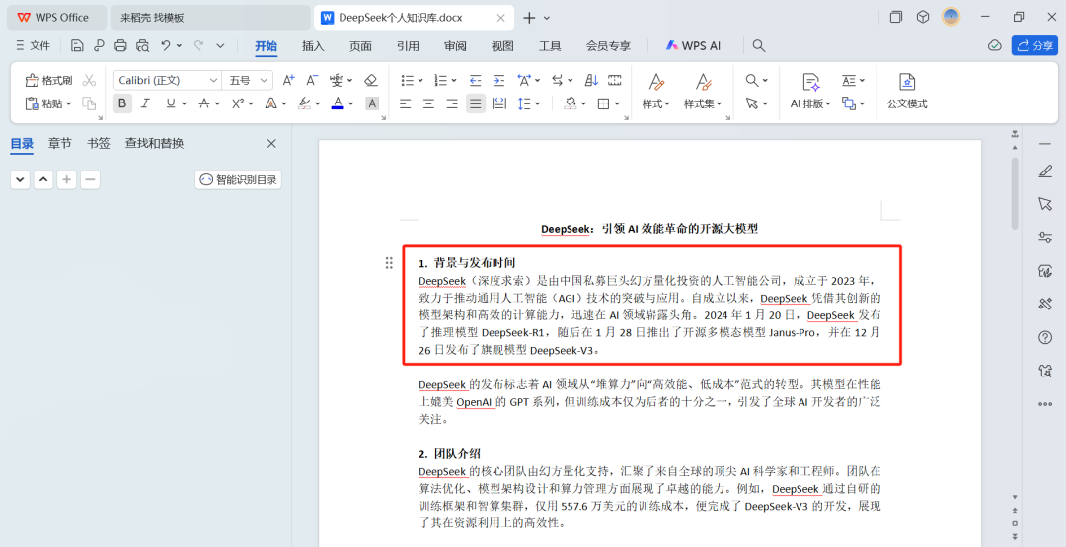Click the font color A swatch
This screenshot has height=547, width=1066.
[337, 103]
